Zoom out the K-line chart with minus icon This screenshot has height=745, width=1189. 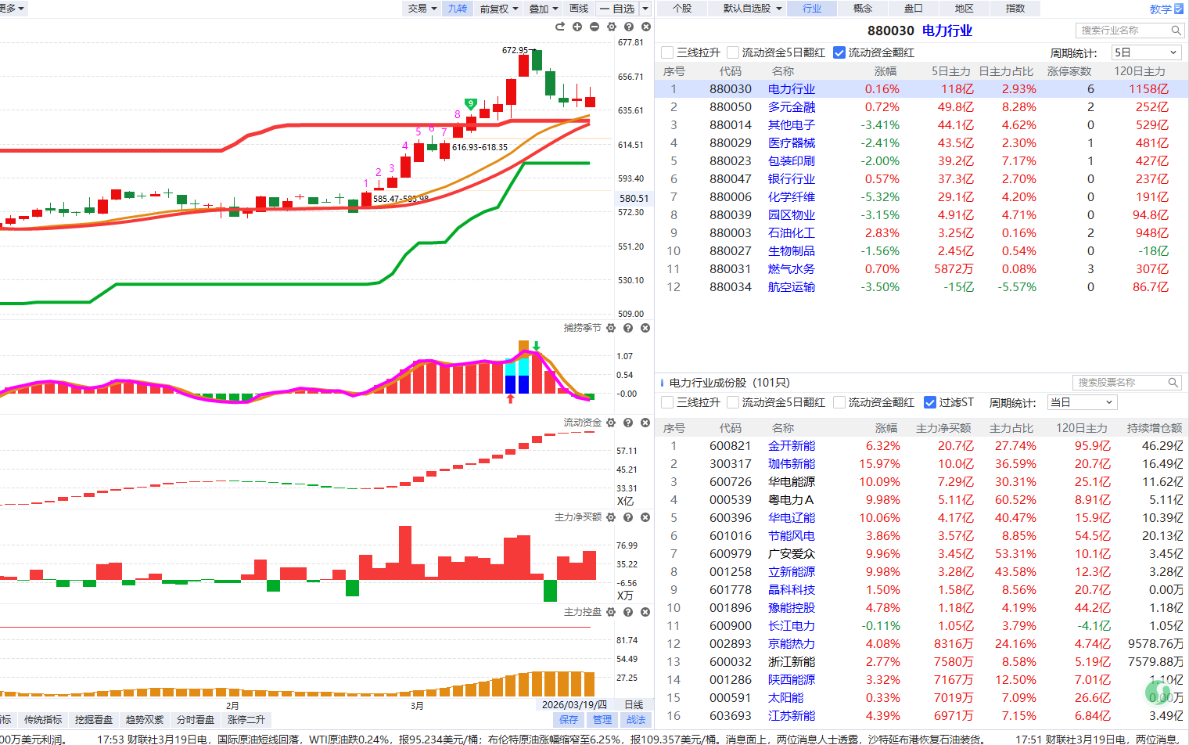tap(594, 27)
